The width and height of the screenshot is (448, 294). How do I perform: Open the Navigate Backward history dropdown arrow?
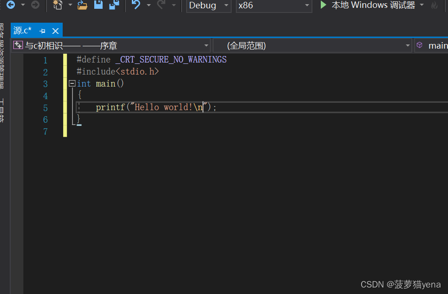point(23,5)
